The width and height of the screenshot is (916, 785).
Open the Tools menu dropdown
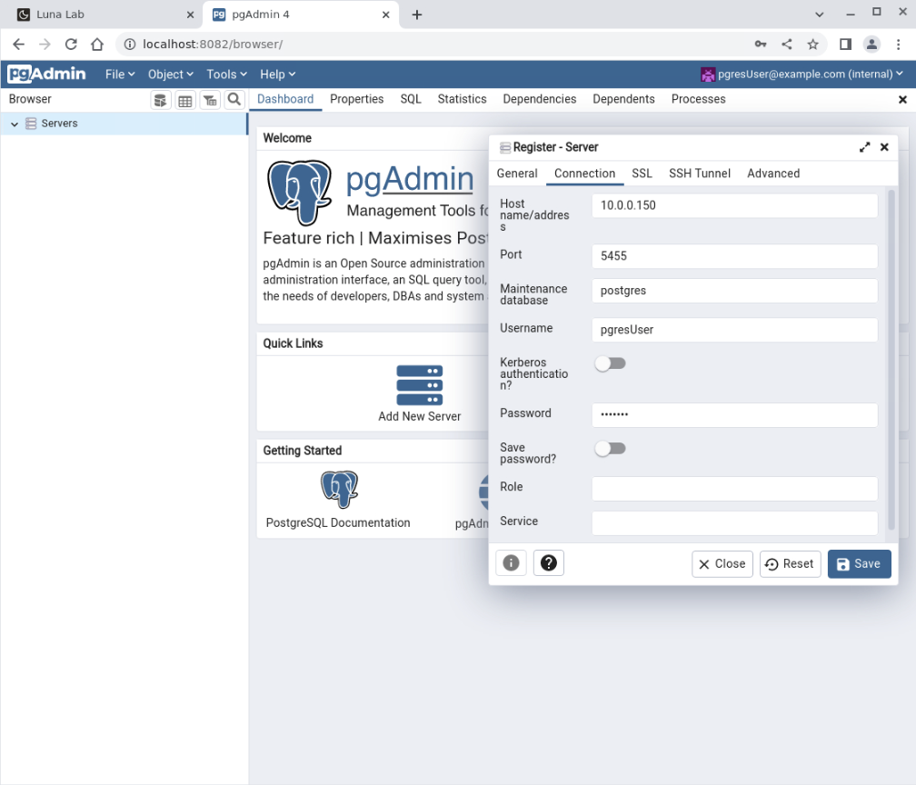click(x=226, y=75)
